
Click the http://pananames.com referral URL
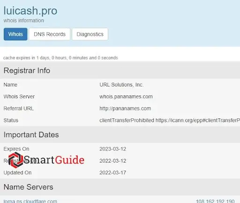tap(125, 109)
